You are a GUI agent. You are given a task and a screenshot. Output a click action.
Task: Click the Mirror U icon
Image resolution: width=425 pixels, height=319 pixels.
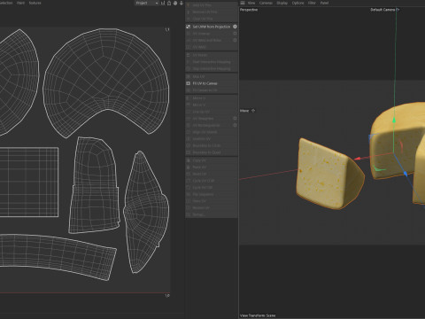pyautogui.click(x=188, y=97)
